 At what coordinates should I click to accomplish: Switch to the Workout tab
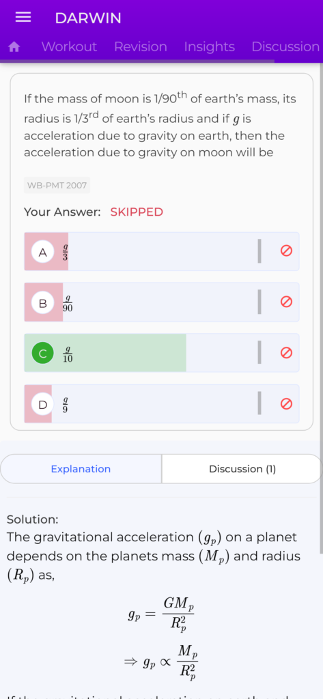pyautogui.click(x=69, y=47)
